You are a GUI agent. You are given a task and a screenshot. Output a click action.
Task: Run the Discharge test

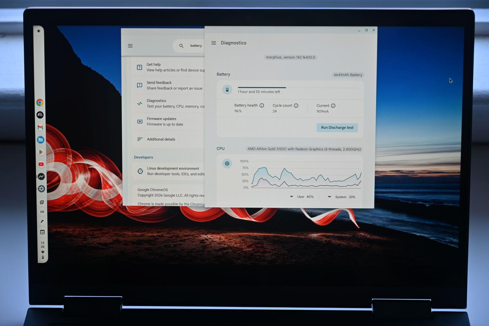(x=337, y=128)
